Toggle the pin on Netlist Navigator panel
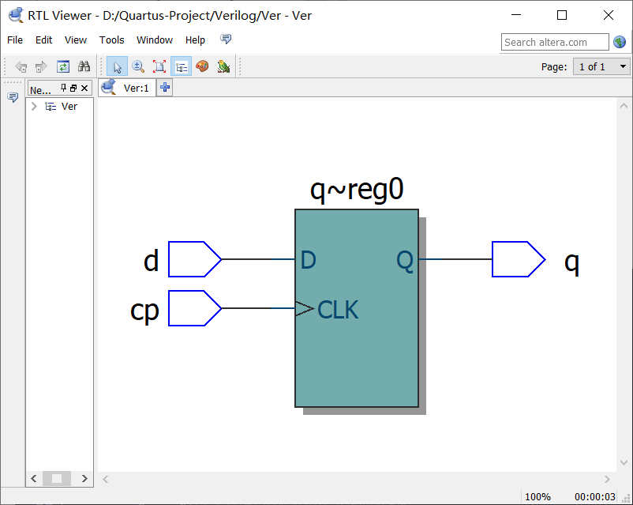The image size is (633, 505). (x=63, y=88)
